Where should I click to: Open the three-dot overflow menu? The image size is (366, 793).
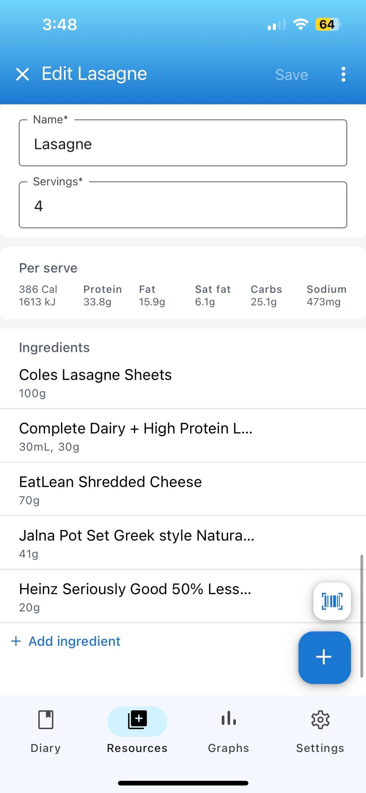click(343, 74)
